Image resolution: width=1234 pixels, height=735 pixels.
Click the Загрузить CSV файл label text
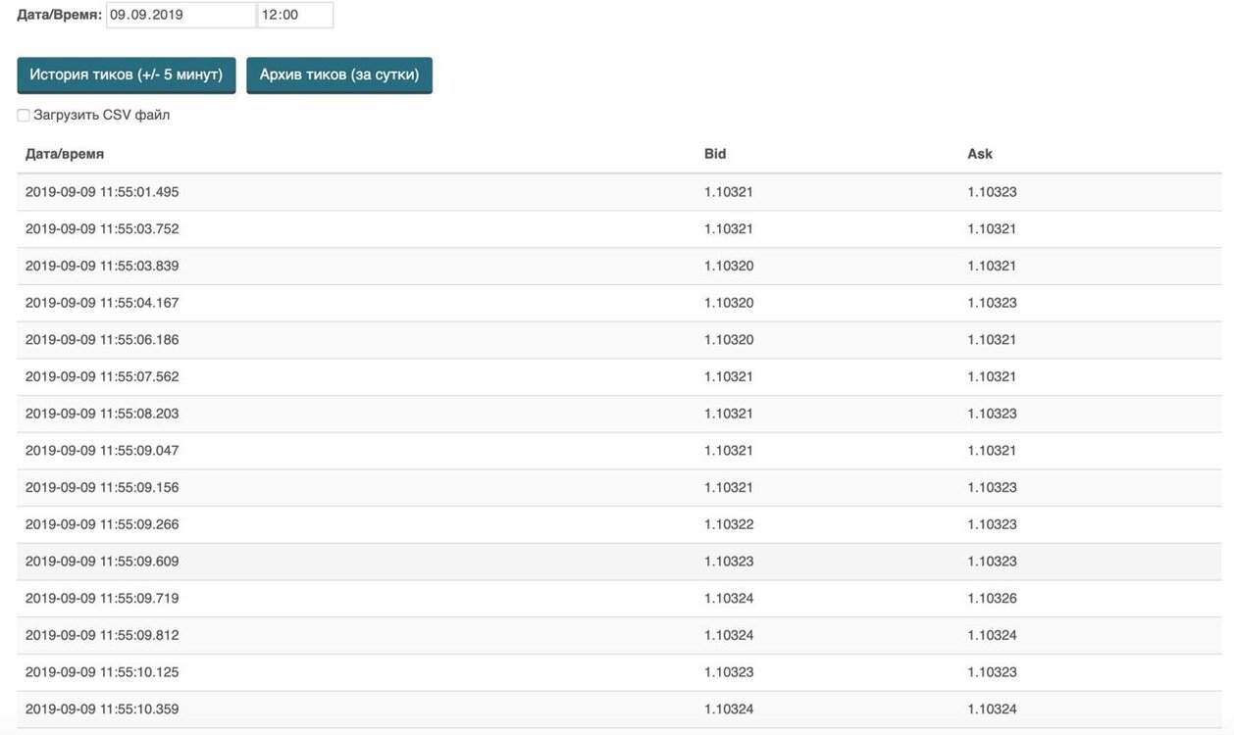tap(102, 115)
